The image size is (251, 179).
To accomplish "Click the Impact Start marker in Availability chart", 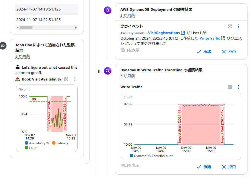I will pos(49,114).
